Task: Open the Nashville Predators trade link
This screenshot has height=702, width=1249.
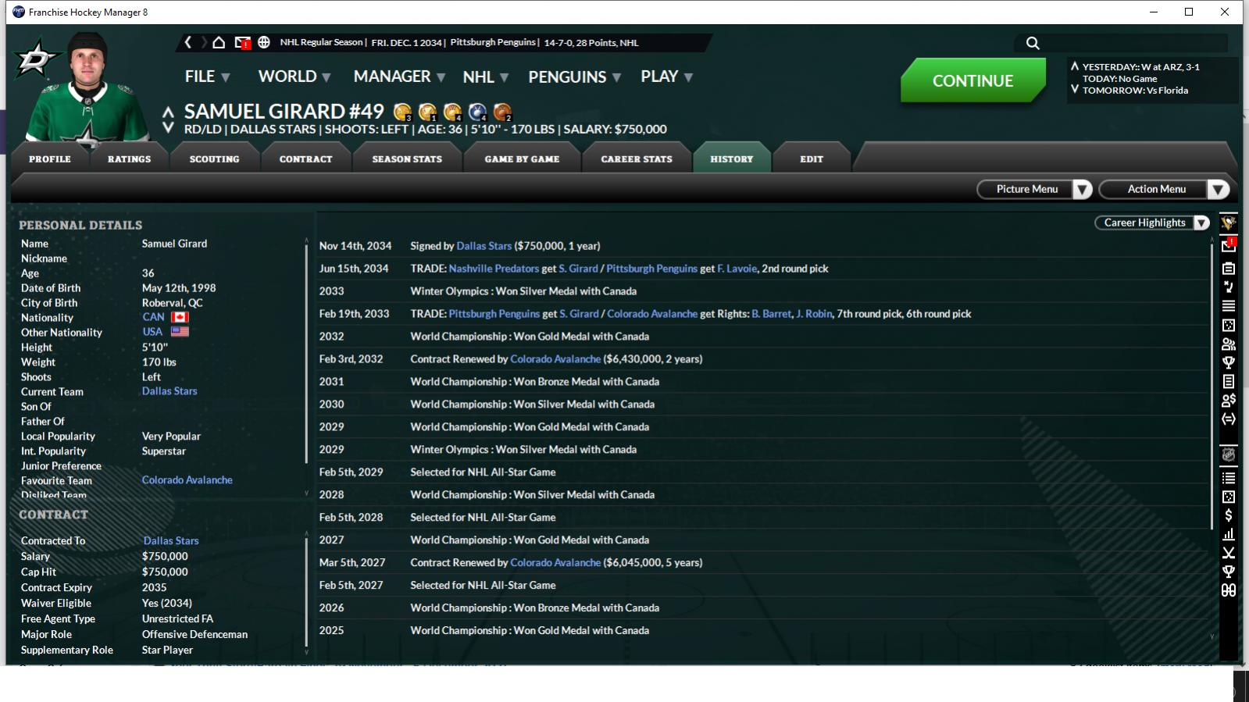Action: pyautogui.click(x=494, y=269)
